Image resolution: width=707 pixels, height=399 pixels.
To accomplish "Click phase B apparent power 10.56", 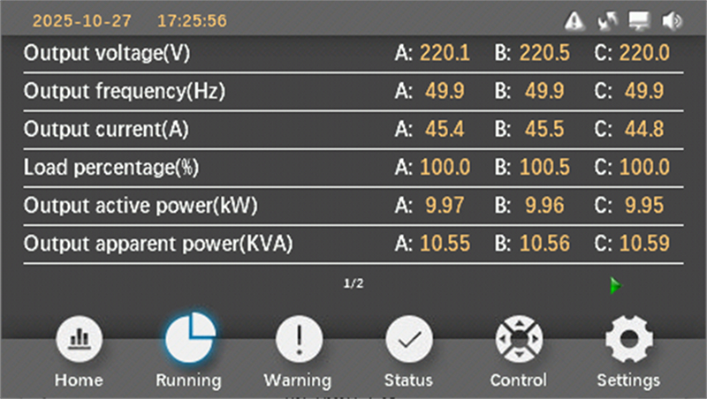I will pyautogui.click(x=544, y=244).
